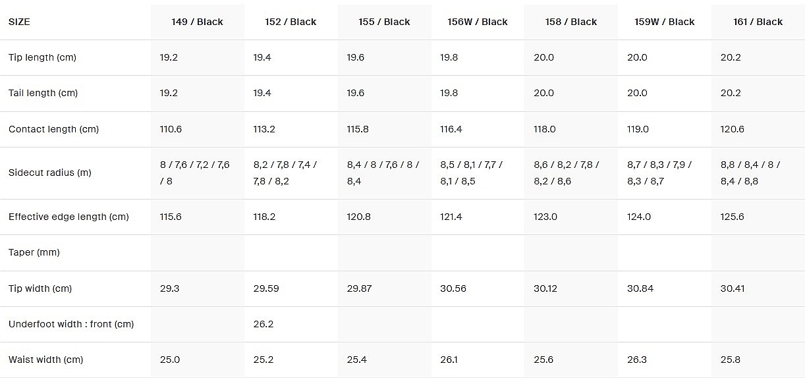This screenshot has width=805, height=378.
Task: Select the "Effective edge length (cm)" row label
Action: 69,217
